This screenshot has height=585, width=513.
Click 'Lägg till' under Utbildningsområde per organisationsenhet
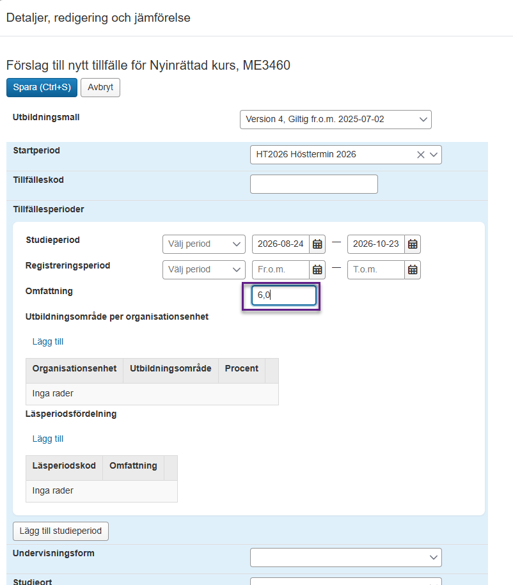tap(48, 342)
